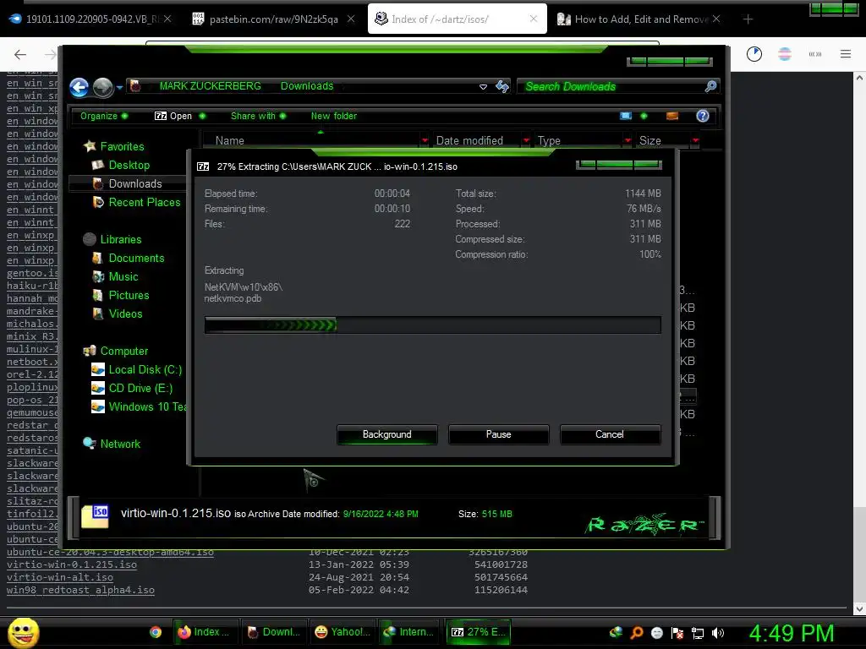Pause the extraction
This screenshot has height=649, width=866.
(x=499, y=434)
